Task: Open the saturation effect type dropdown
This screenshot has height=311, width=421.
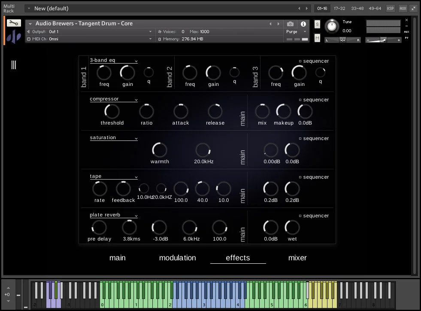Action: click(x=113, y=138)
